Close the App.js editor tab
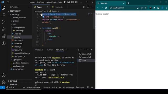Viewport: 168px width, 94px height. 48,7
